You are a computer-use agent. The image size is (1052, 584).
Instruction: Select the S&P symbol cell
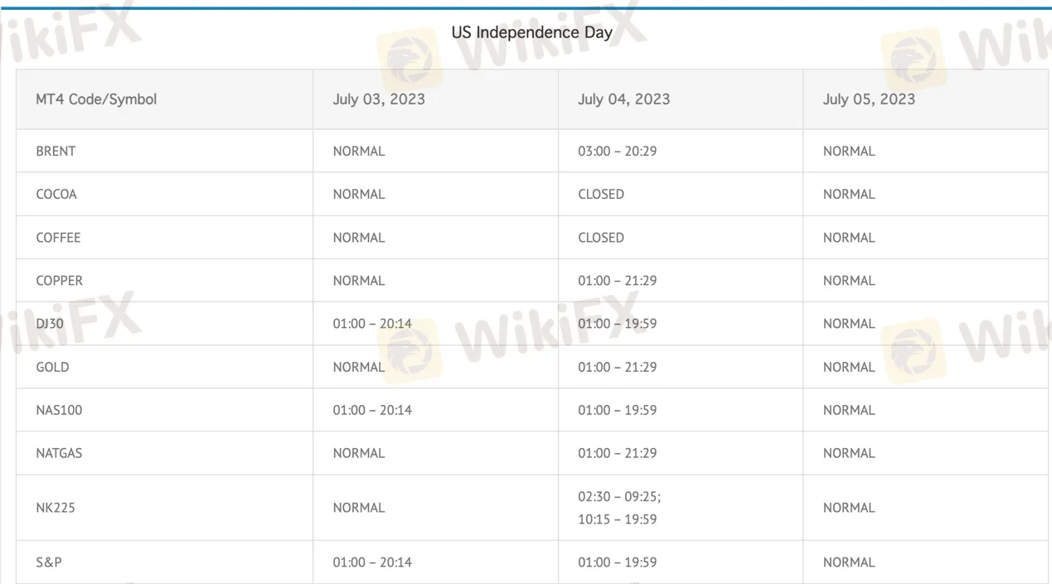49,562
